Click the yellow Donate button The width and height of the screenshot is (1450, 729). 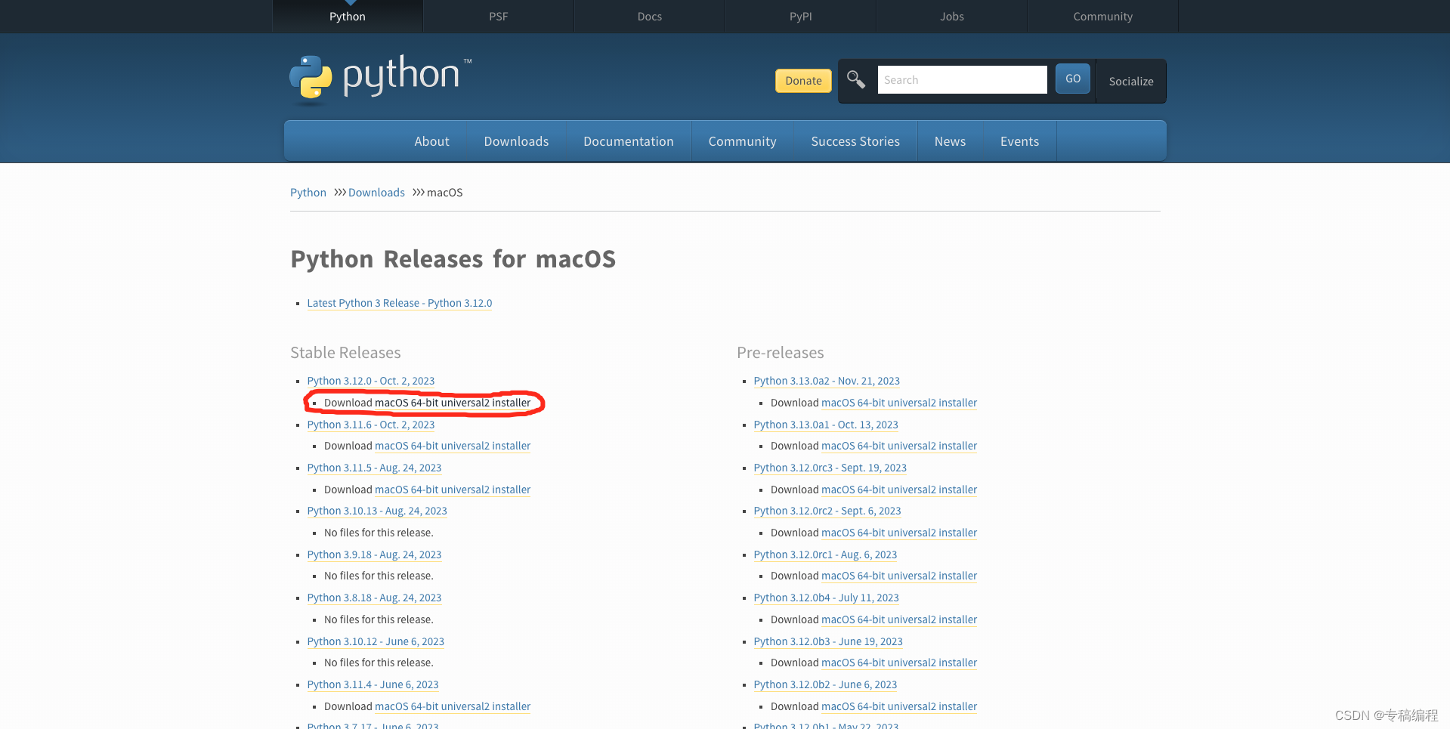click(803, 81)
